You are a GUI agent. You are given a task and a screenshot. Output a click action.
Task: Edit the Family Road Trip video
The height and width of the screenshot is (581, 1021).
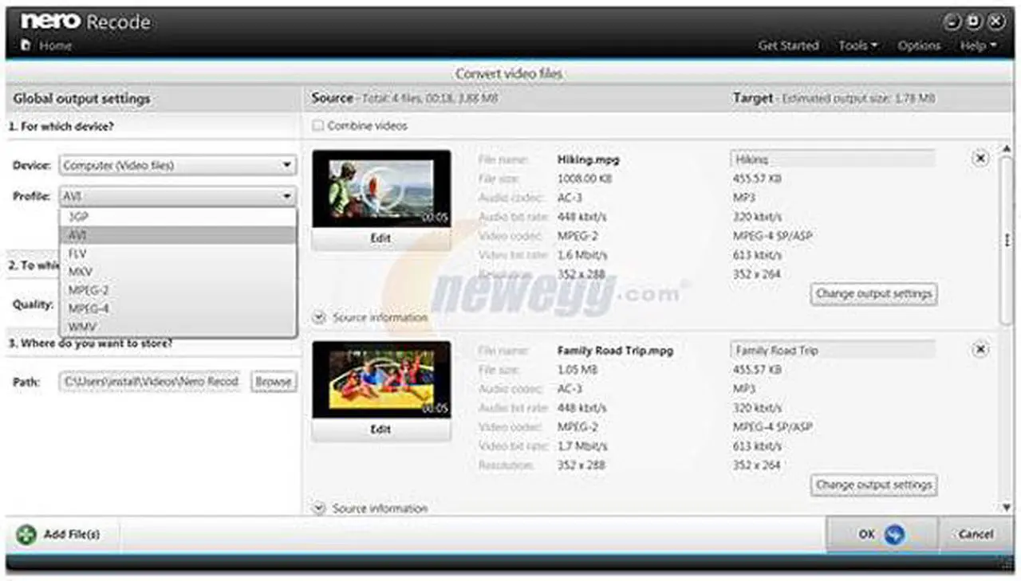coord(381,430)
